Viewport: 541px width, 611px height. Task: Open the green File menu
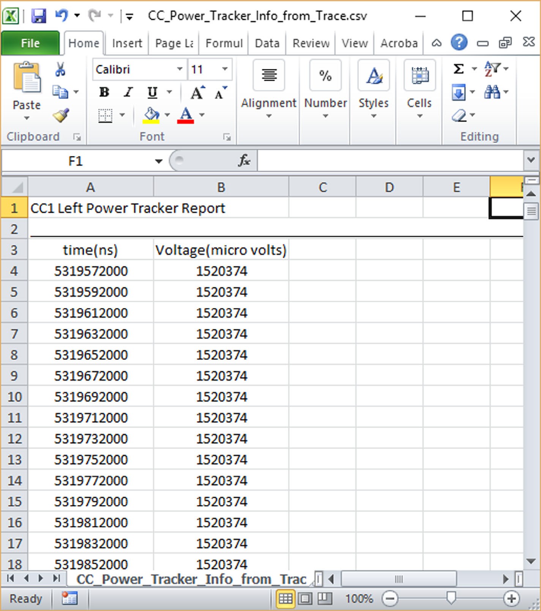tap(30, 43)
